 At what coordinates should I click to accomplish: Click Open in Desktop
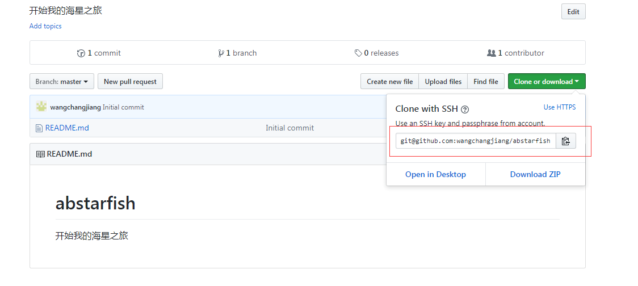pyautogui.click(x=436, y=174)
